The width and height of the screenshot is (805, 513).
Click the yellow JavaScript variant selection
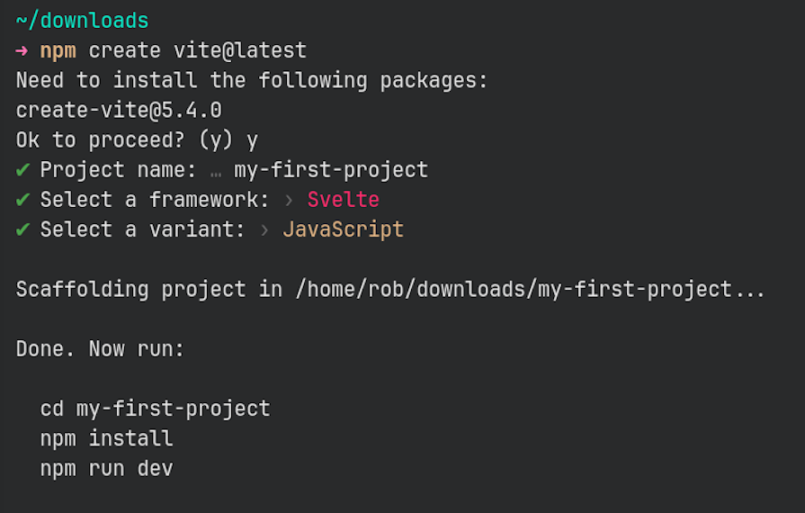[343, 229]
